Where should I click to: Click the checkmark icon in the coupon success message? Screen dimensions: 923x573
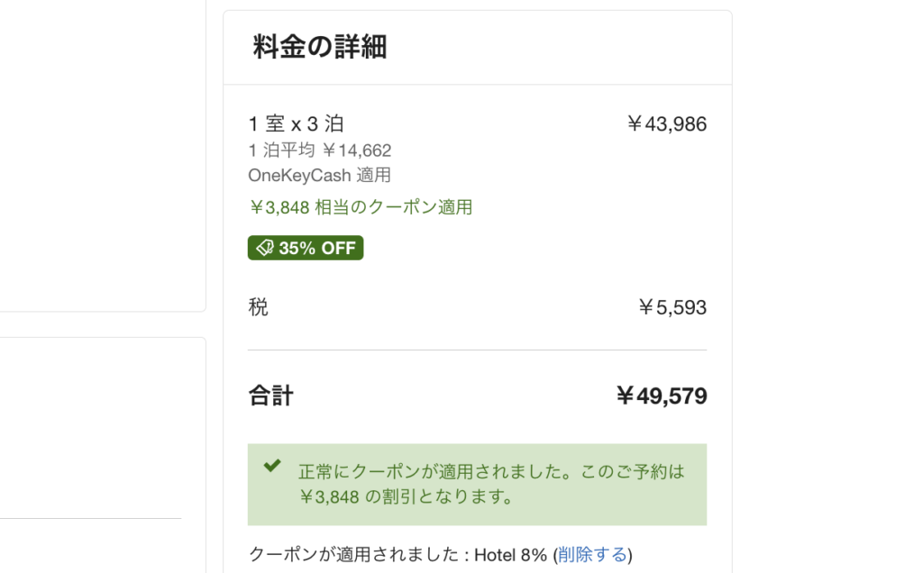(x=270, y=466)
